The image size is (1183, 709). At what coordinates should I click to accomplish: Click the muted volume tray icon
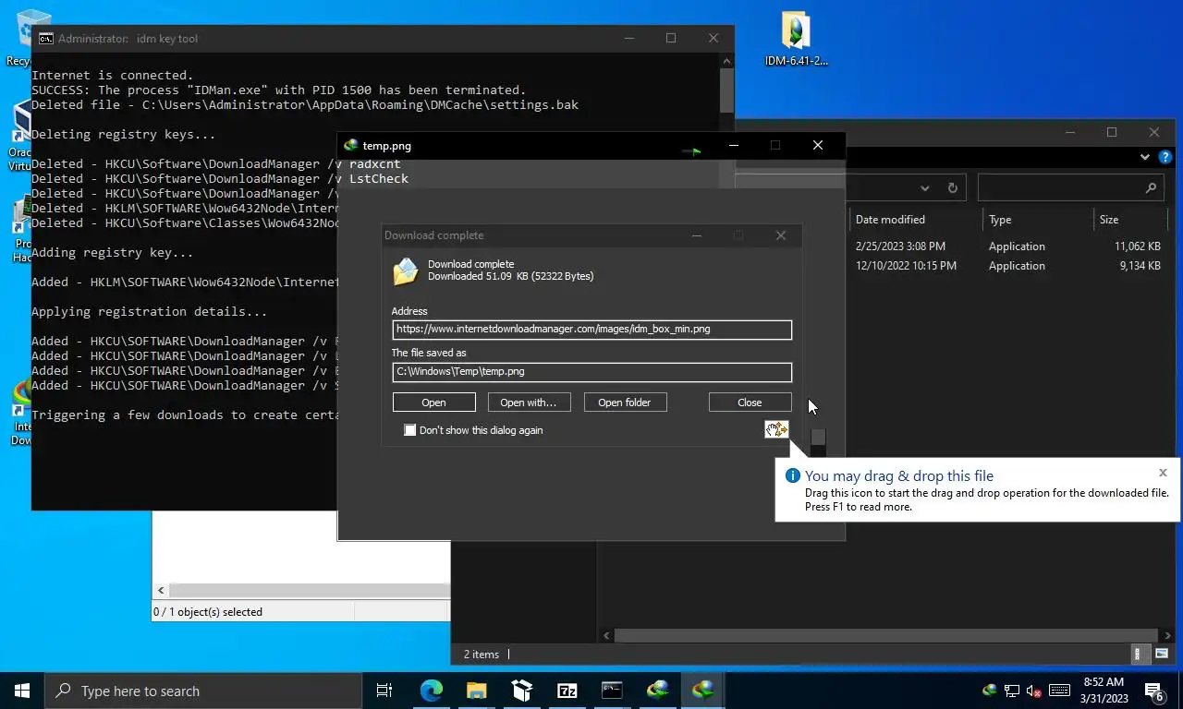coord(1034,691)
